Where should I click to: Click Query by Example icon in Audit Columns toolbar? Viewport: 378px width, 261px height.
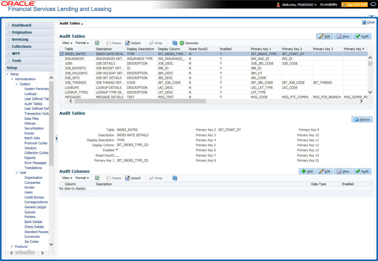[x=97, y=178]
